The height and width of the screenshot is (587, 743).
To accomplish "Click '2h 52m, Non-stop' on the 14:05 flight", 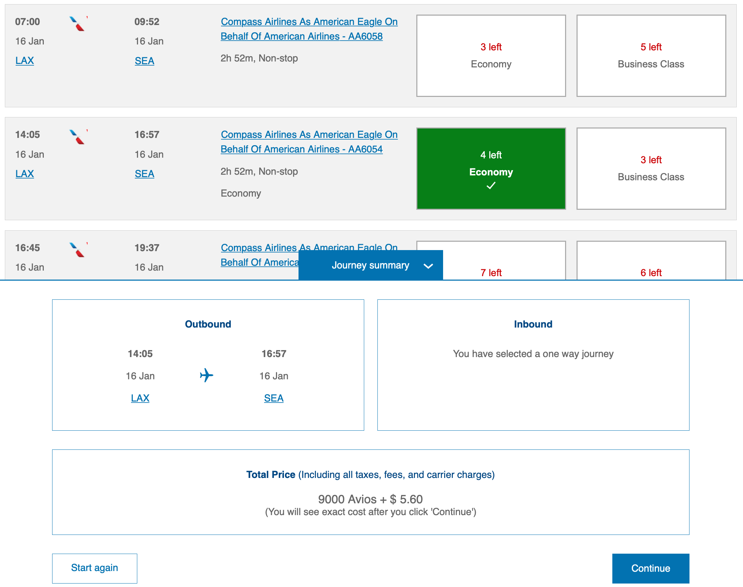I will click(259, 171).
